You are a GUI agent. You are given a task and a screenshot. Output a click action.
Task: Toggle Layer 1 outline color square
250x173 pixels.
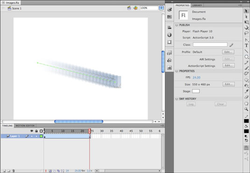point(41,136)
